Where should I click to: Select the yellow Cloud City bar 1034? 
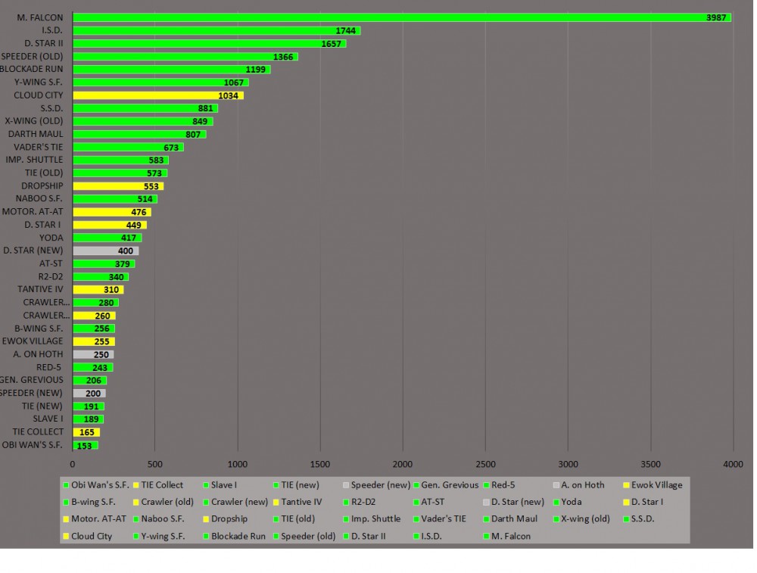pyautogui.click(x=158, y=95)
